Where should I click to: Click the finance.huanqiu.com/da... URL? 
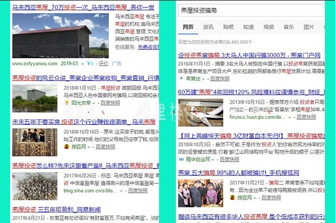(257, 117)
